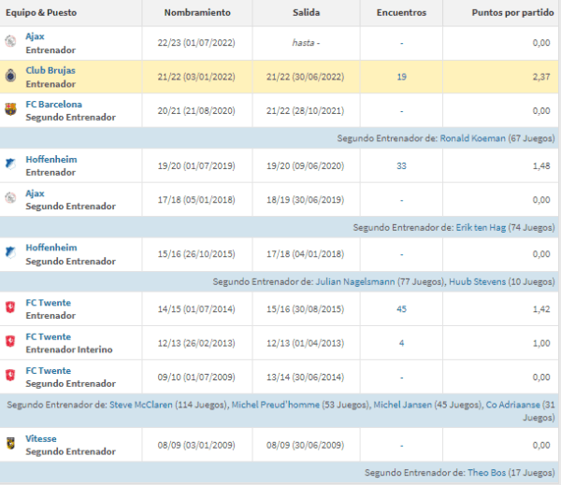Open the Julian Nagelsmann link
Screen dimensions: 561x485
[x=355, y=282]
